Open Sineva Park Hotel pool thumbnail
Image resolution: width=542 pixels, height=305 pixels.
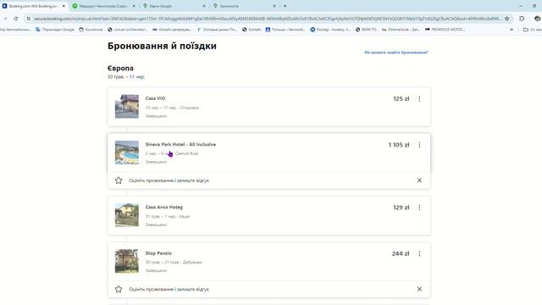(127, 152)
